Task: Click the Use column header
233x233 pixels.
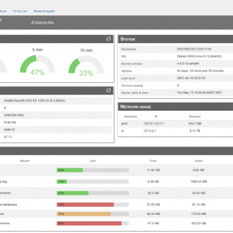Action: [x=93, y=161]
